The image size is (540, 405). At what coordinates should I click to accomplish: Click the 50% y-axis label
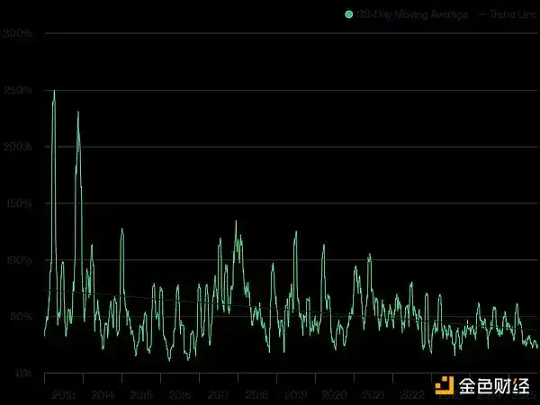coord(20,317)
